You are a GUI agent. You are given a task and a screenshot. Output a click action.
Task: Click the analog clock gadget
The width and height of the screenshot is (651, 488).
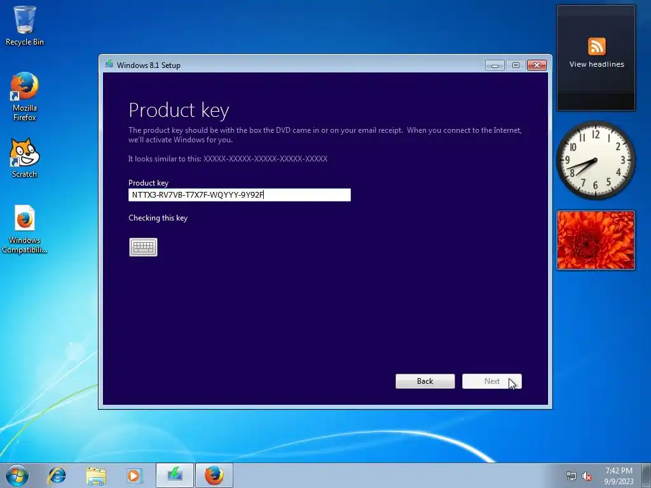pos(596,160)
